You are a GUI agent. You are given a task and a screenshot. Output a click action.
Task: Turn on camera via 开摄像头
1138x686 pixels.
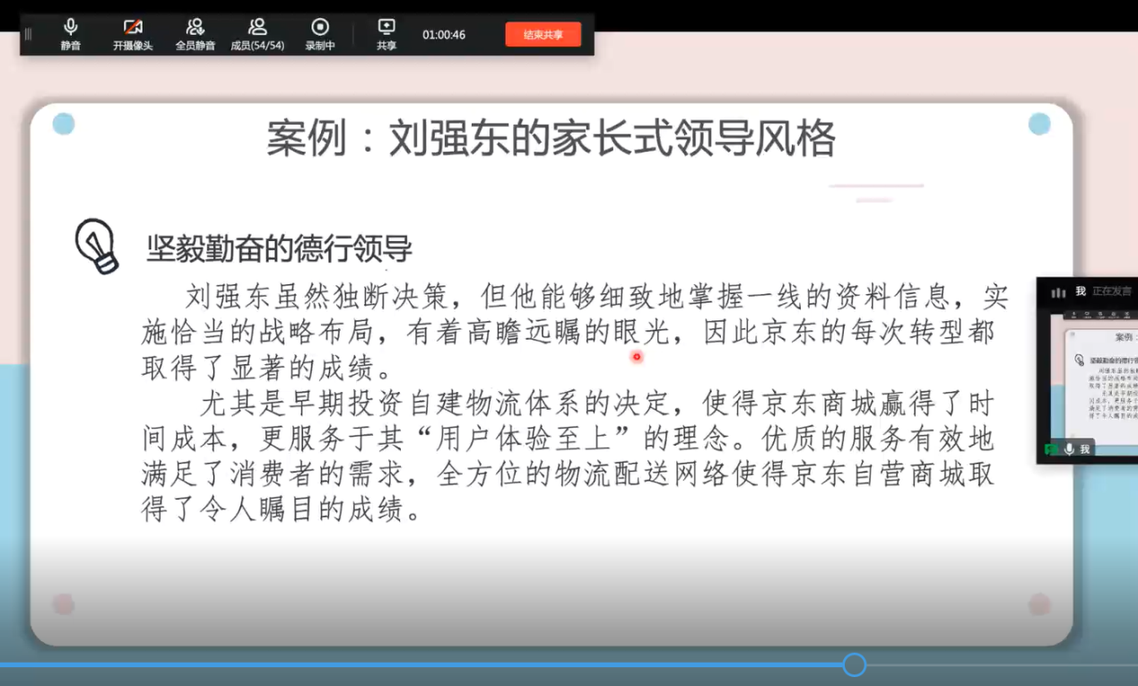[x=133, y=28]
